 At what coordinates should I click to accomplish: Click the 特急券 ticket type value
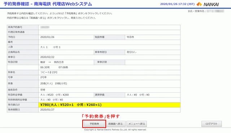(x=130, y=37)
